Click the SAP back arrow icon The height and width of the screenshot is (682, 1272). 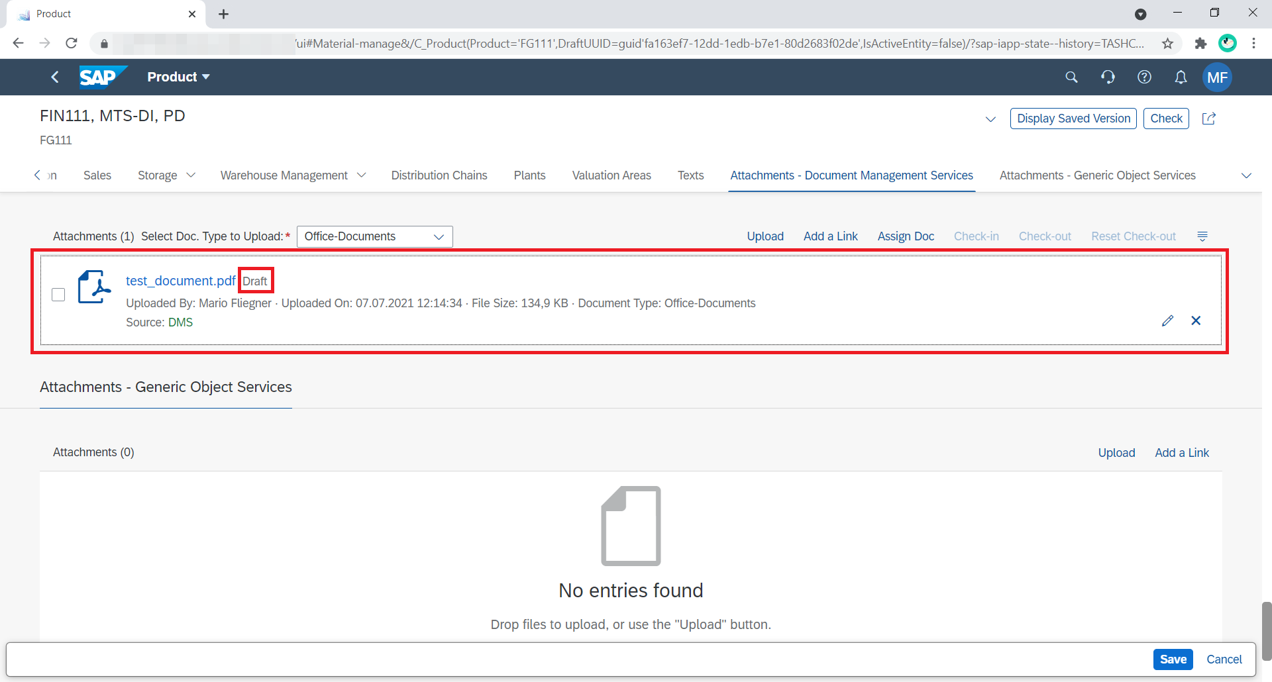(x=55, y=77)
